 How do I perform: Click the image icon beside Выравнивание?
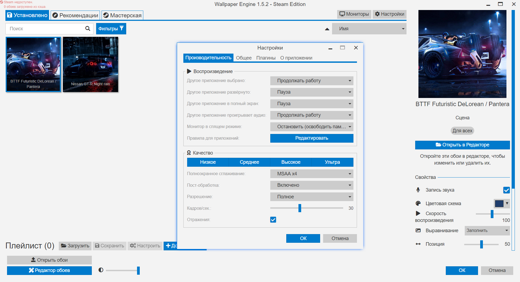click(418, 230)
